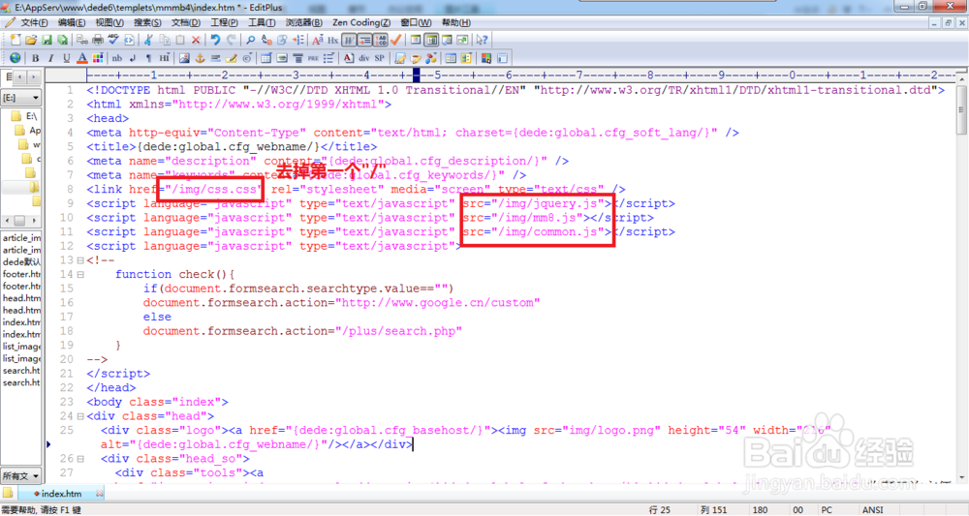Click the orange check mark icon
The image size is (969, 516).
point(395,40)
